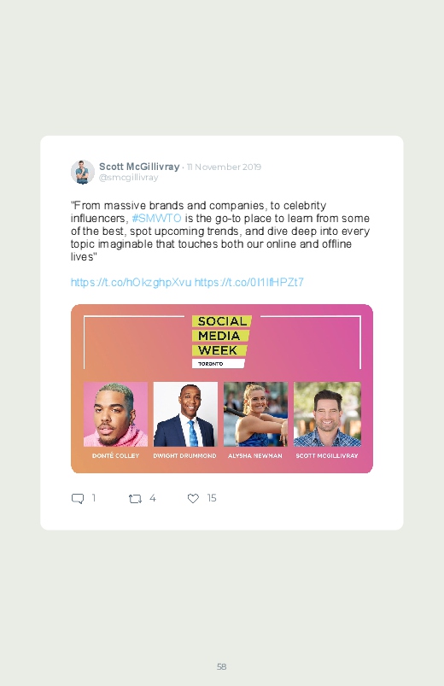The height and width of the screenshot is (686, 444).
Task: Click the reply count 1
Action: pyautogui.click(x=94, y=498)
